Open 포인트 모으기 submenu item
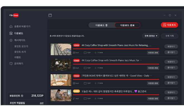 coord(21,46)
